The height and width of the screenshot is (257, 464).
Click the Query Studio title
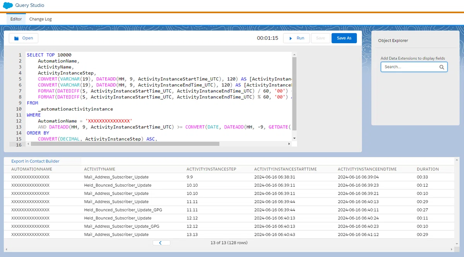click(30, 5)
